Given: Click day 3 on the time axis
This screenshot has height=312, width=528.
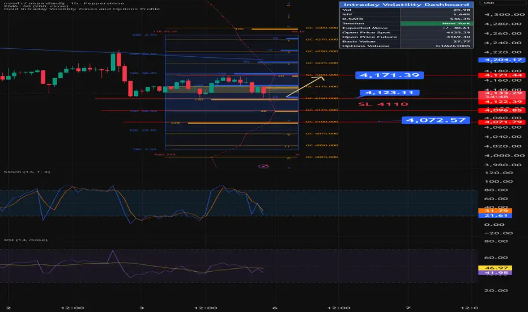Looking at the screenshot, I should point(142,307).
